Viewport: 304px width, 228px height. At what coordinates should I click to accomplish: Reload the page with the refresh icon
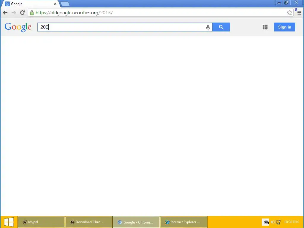click(23, 12)
